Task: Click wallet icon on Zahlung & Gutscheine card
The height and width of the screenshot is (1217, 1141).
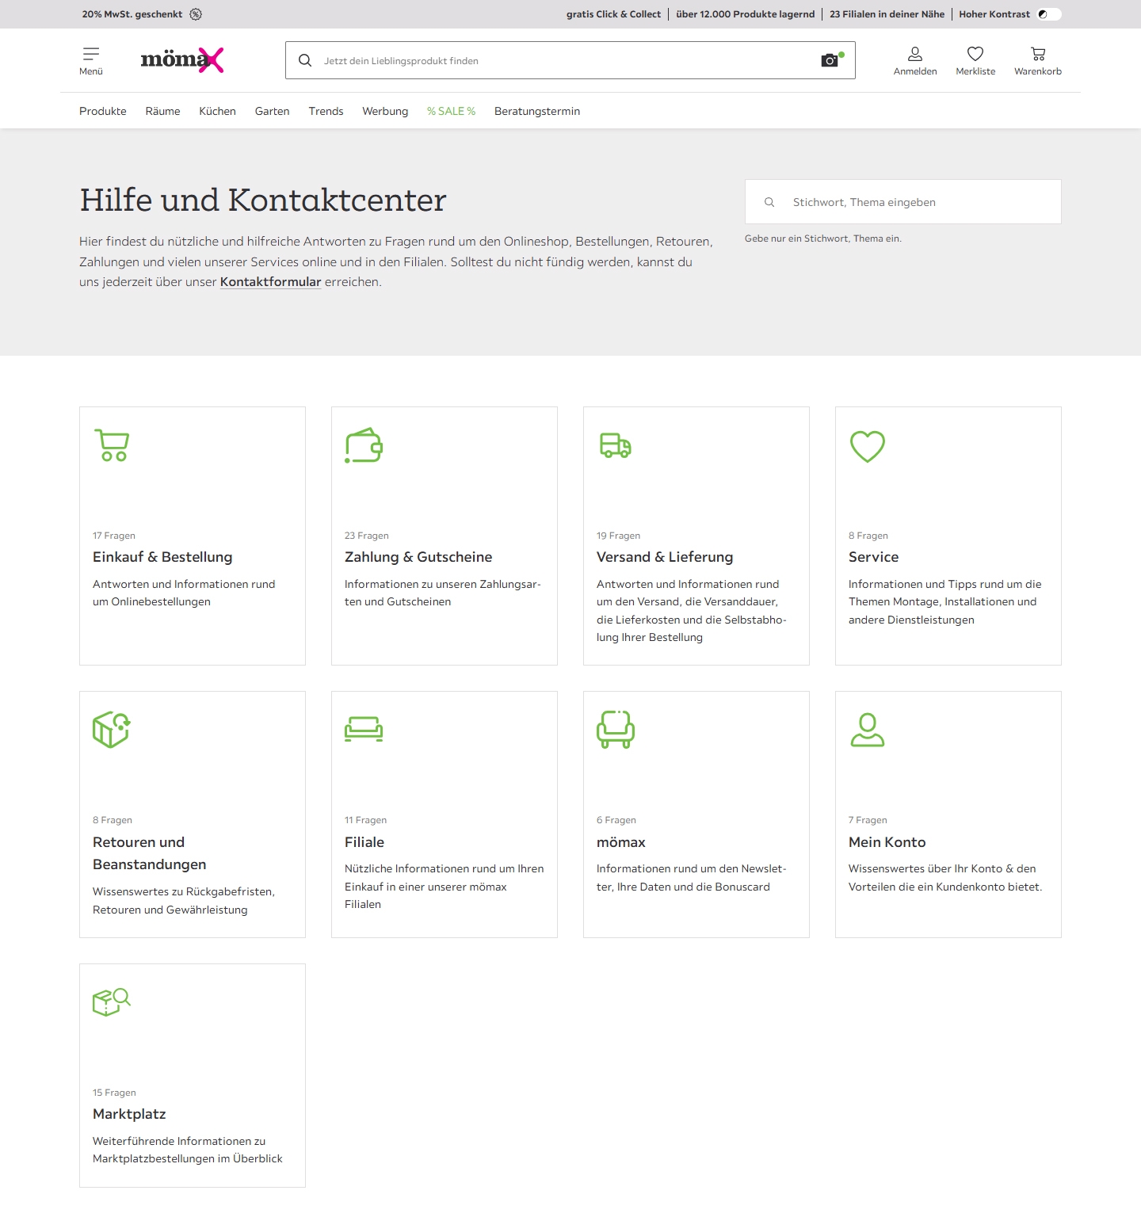Action: point(364,445)
